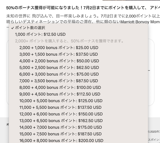The height and width of the screenshot is (143, 160).
Task: Pick 12,000 + 6,000 bonus ポイント
Action: tap(78, 114)
